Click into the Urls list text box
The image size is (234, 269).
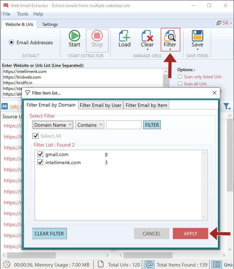(x=83, y=82)
